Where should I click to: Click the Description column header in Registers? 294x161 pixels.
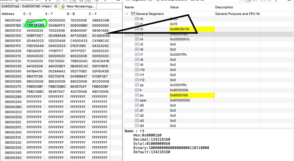224,7
